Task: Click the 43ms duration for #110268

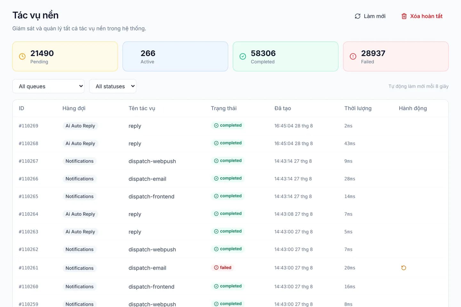Action: (x=350, y=144)
